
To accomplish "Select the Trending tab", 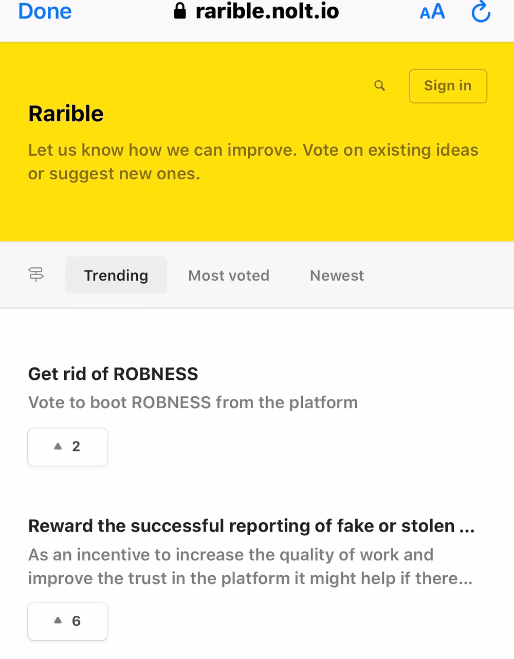I will (116, 276).
